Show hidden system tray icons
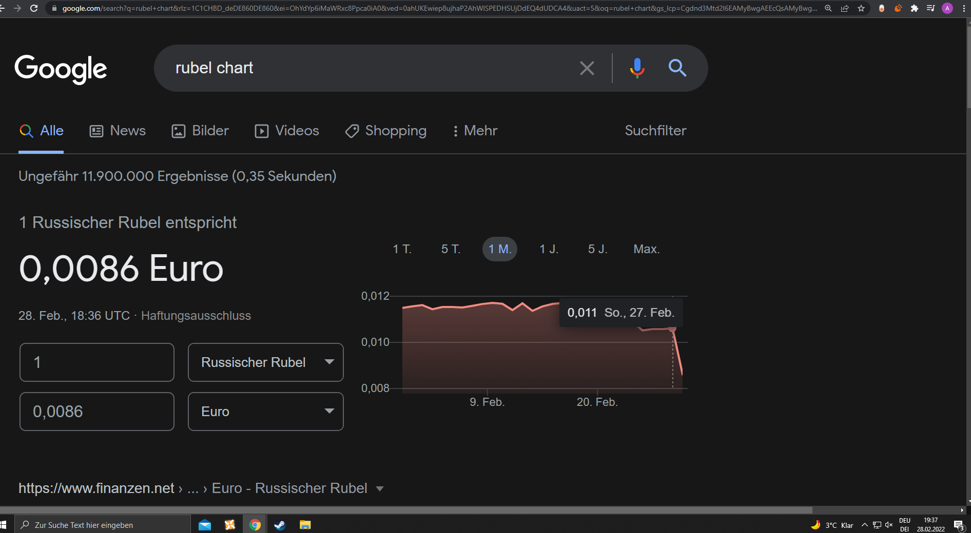The height and width of the screenshot is (533, 971). coord(865,525)
